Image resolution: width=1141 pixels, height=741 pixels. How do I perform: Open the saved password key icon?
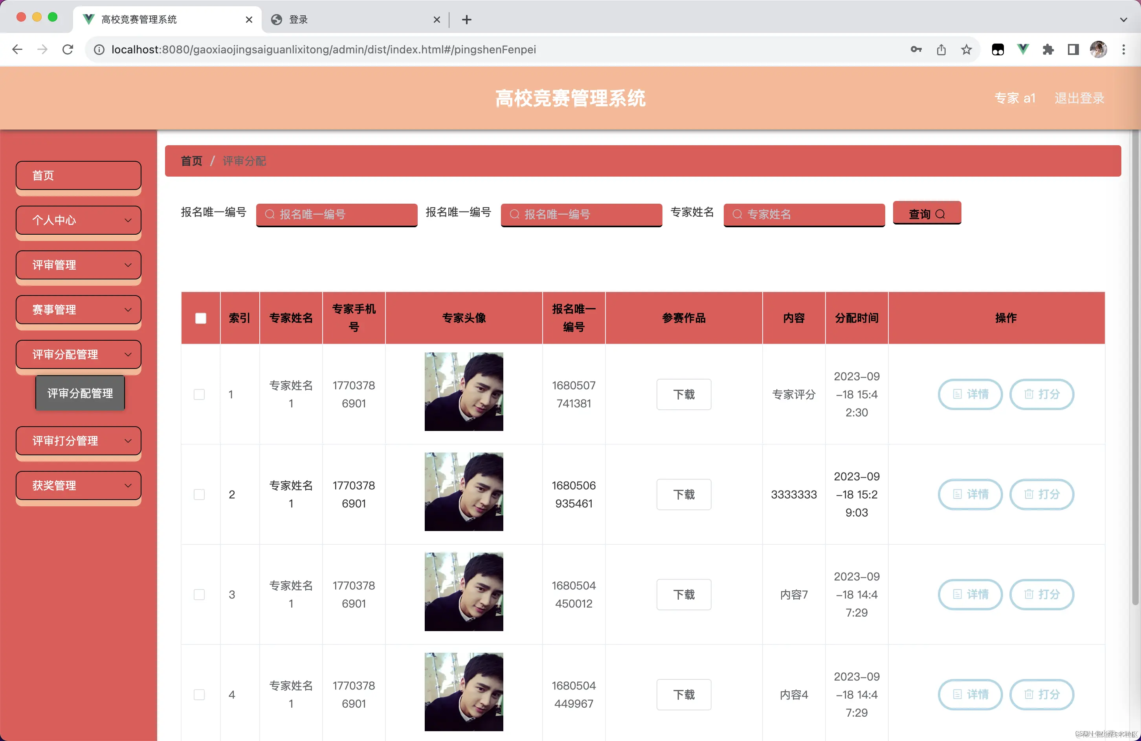pyautogui.click(x=916, y=49)
